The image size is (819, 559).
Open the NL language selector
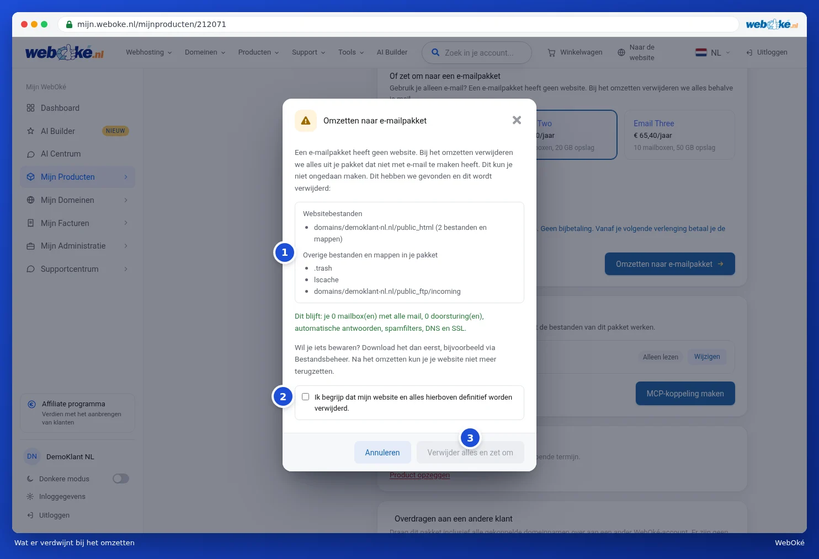point(713,52)
